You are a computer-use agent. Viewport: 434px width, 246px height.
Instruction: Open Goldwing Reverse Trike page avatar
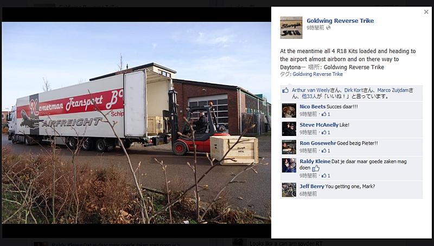(x=291, y=28)
